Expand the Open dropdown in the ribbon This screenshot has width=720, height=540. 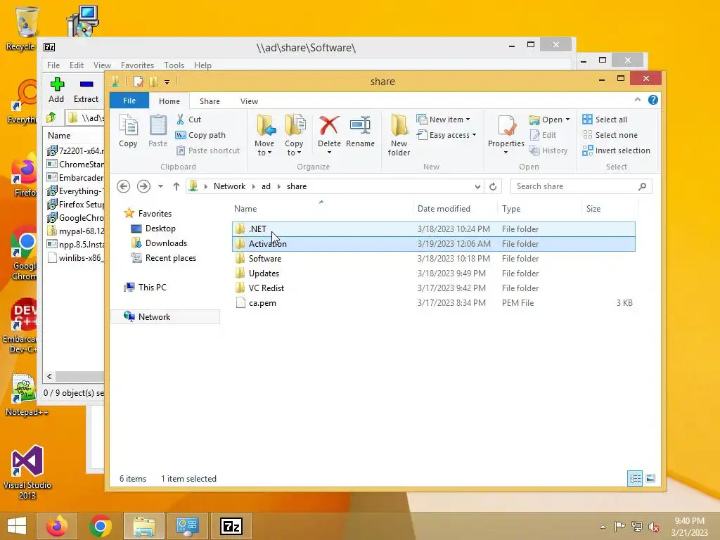(x=567, y=120)
